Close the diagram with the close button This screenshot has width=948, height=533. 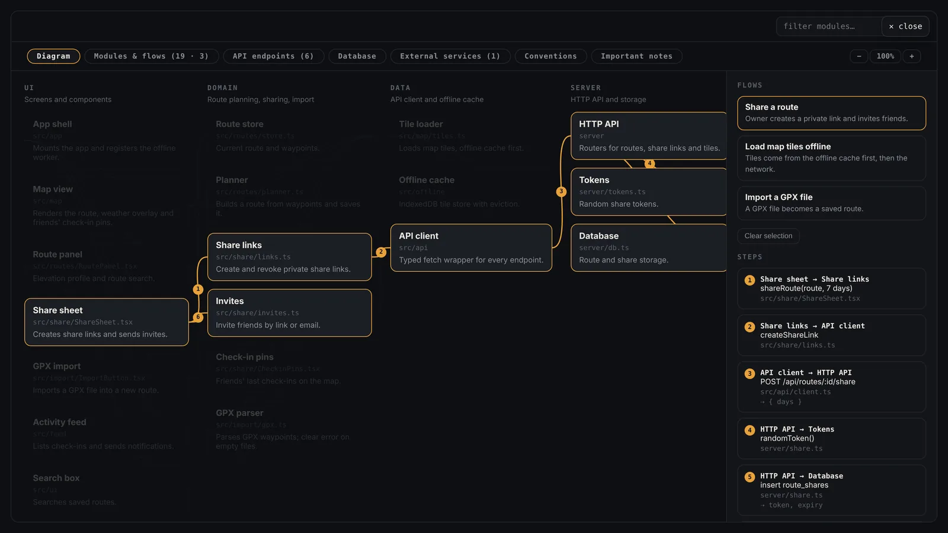(905, 26)
